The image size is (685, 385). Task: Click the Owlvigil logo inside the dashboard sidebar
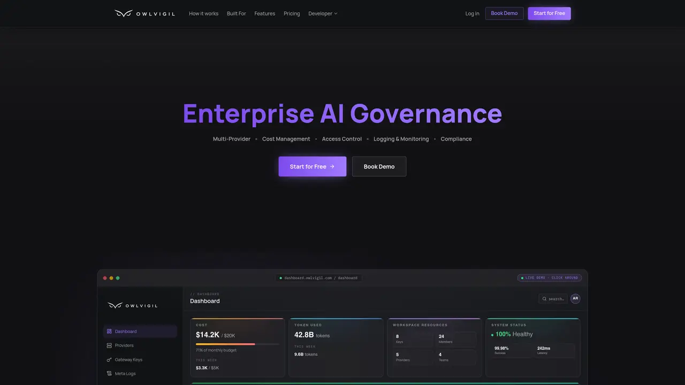click(132, 305)
